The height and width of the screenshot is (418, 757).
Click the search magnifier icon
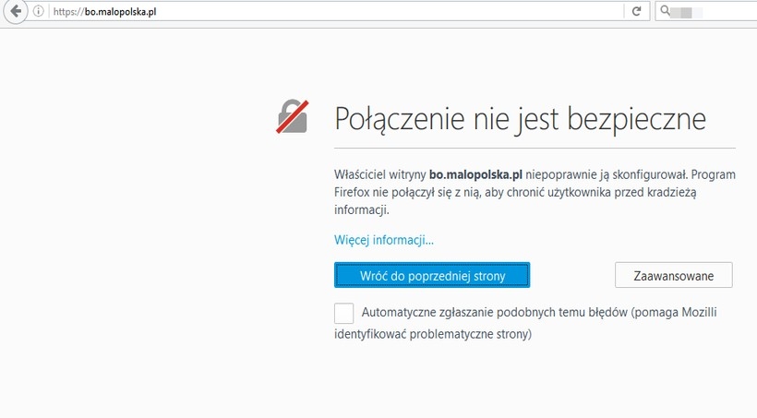click(x=665, y=11)
